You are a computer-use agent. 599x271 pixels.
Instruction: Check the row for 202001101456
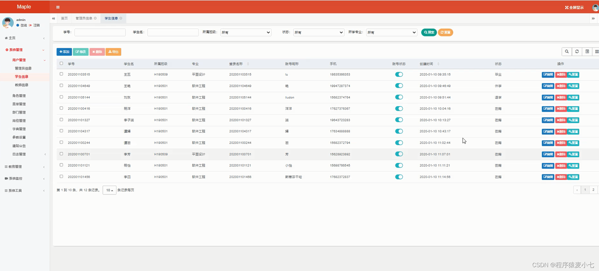pyautogui.click(x=61, y=177)
